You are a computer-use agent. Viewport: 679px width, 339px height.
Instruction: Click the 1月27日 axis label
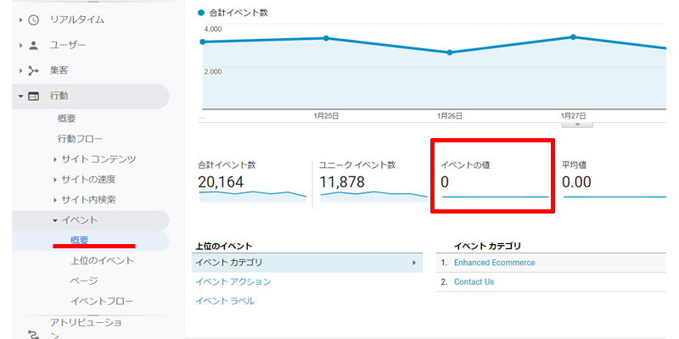point(573,116)
